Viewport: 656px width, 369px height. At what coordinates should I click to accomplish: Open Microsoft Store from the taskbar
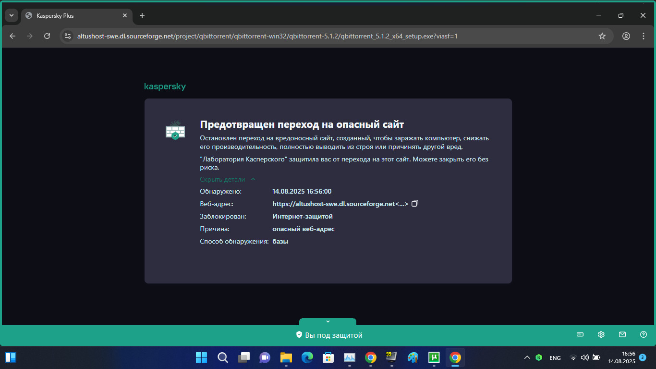tap(328, 357)
